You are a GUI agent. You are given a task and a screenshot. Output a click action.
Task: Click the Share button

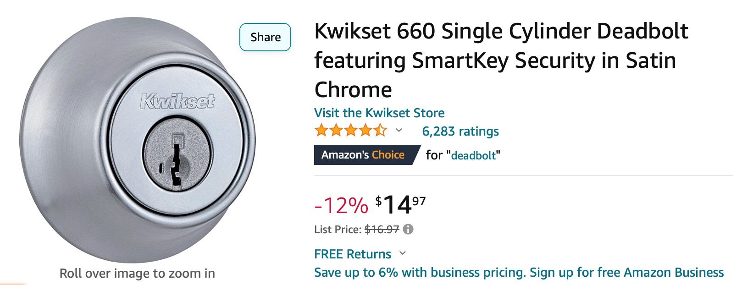coord(265,37)
